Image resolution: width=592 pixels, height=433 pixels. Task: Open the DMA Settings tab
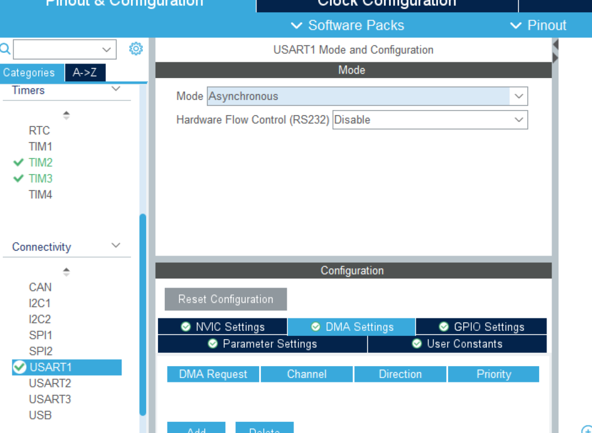(x=351, y=327)
